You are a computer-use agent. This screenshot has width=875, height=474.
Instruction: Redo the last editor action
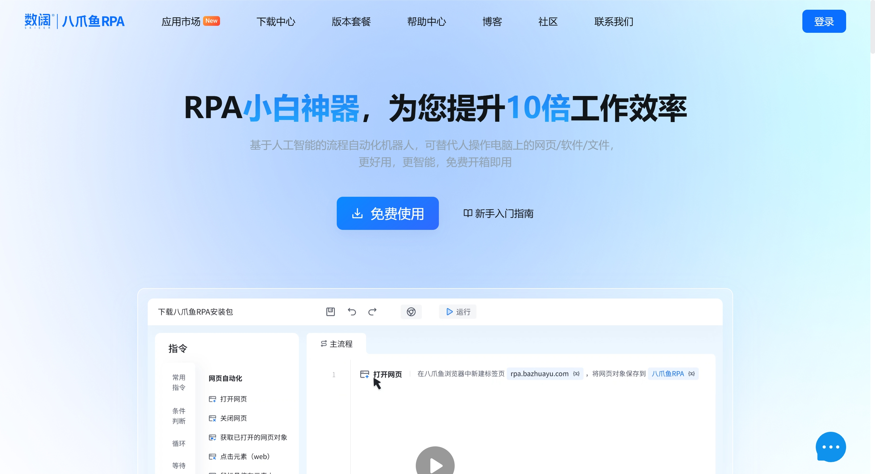click(x=372, y=312)
